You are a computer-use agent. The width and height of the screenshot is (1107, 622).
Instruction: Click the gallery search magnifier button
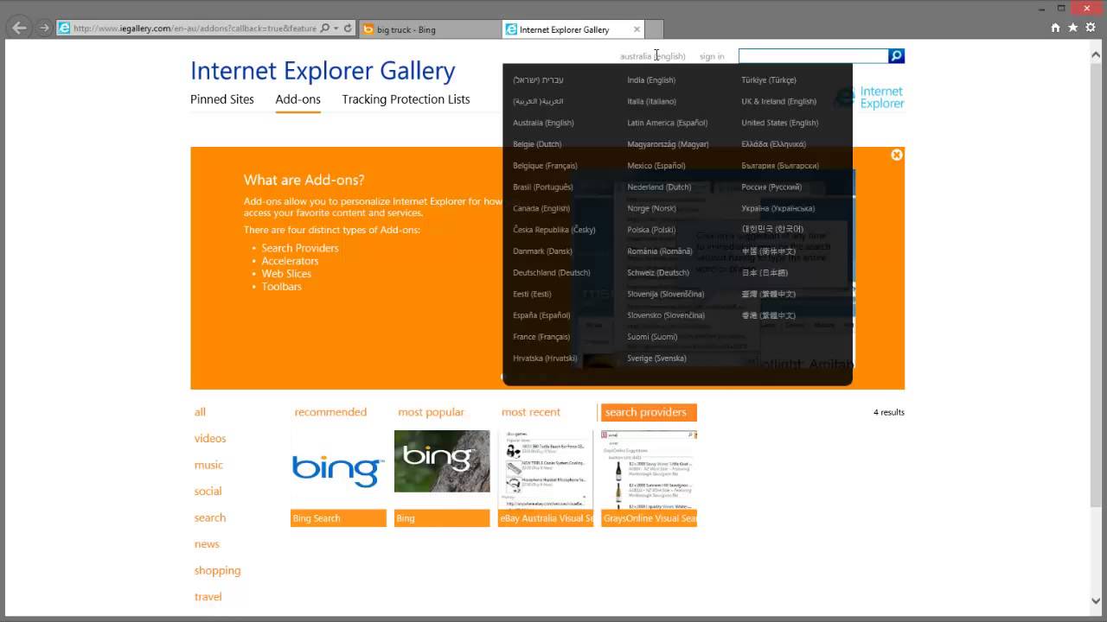[x=896, y=56]
